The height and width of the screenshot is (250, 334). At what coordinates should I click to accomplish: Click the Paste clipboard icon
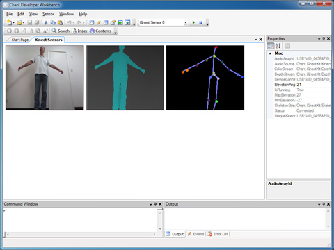pos(61,22)
